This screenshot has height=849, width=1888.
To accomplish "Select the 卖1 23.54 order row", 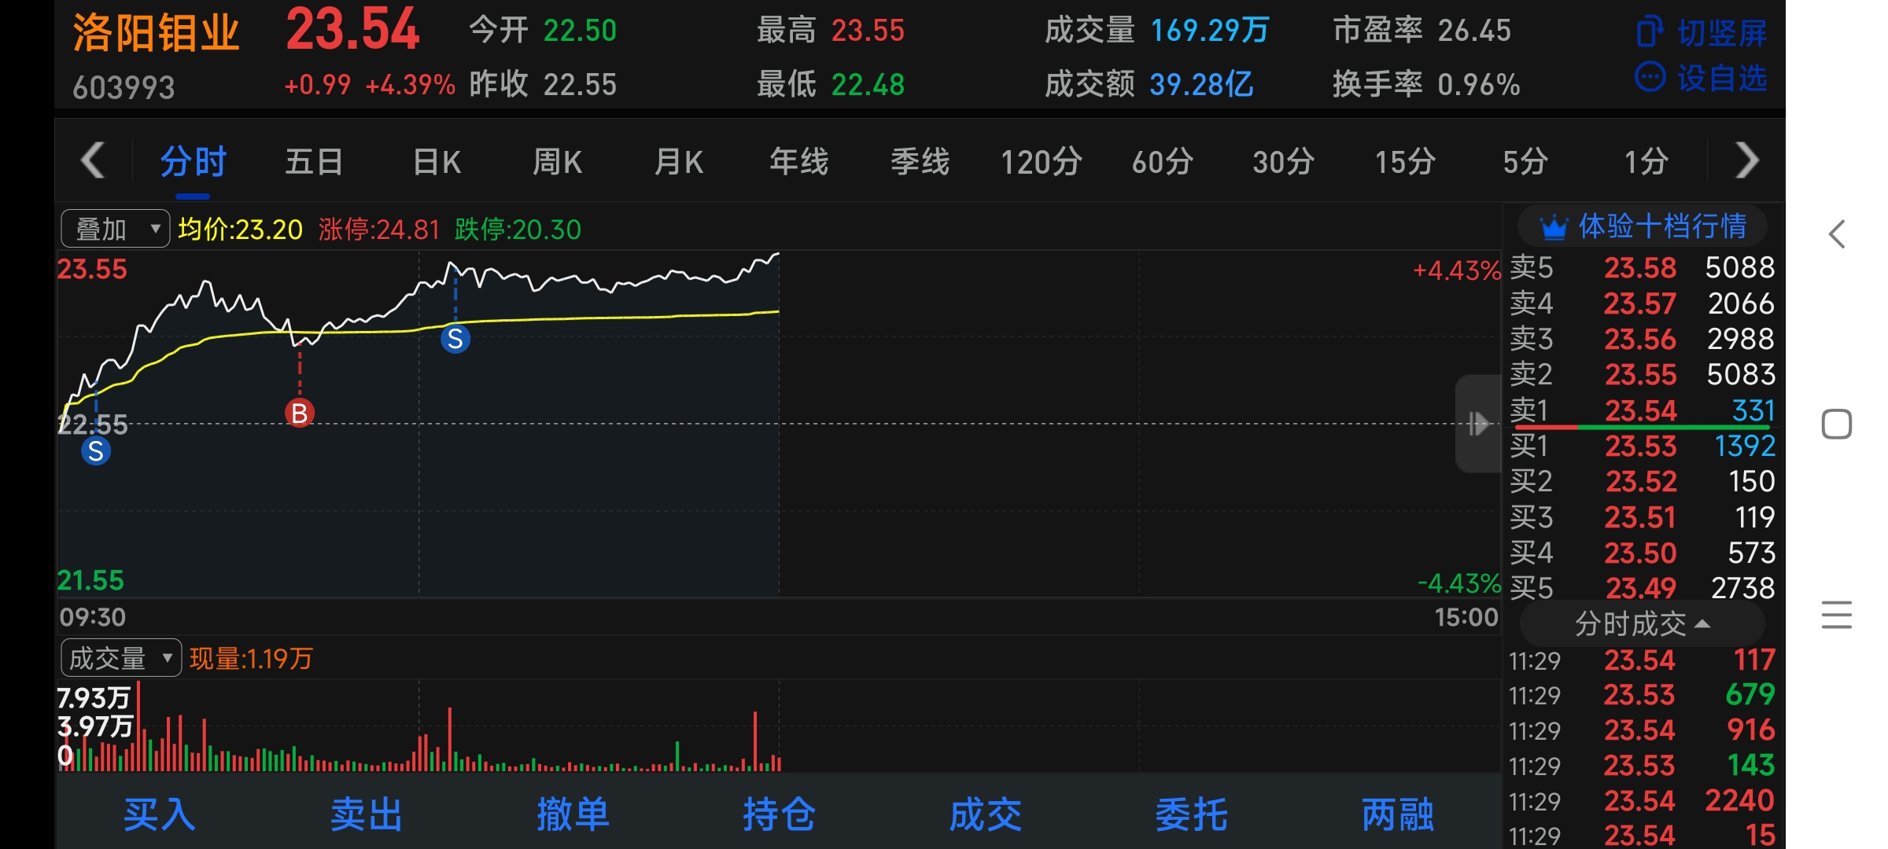I will coord(1642,410).
